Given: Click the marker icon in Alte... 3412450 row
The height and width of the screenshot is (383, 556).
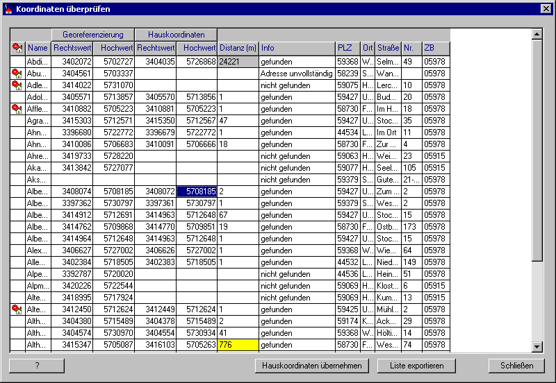Looking at the screenshot, I should coord(17,309).
